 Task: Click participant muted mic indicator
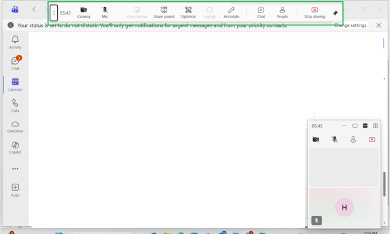316,220
